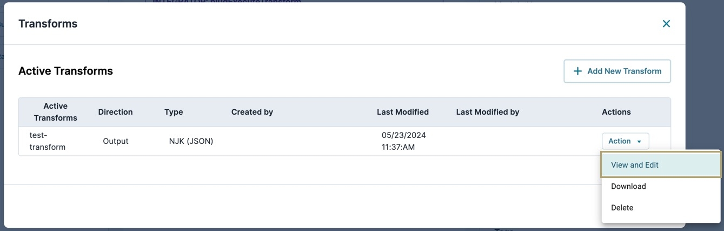Click the Active Transforms column header

pyautogui.click(x=56, y=112)
